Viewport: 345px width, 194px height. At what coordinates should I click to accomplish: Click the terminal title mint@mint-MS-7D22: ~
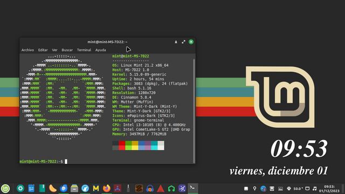[x=107, y=42]
